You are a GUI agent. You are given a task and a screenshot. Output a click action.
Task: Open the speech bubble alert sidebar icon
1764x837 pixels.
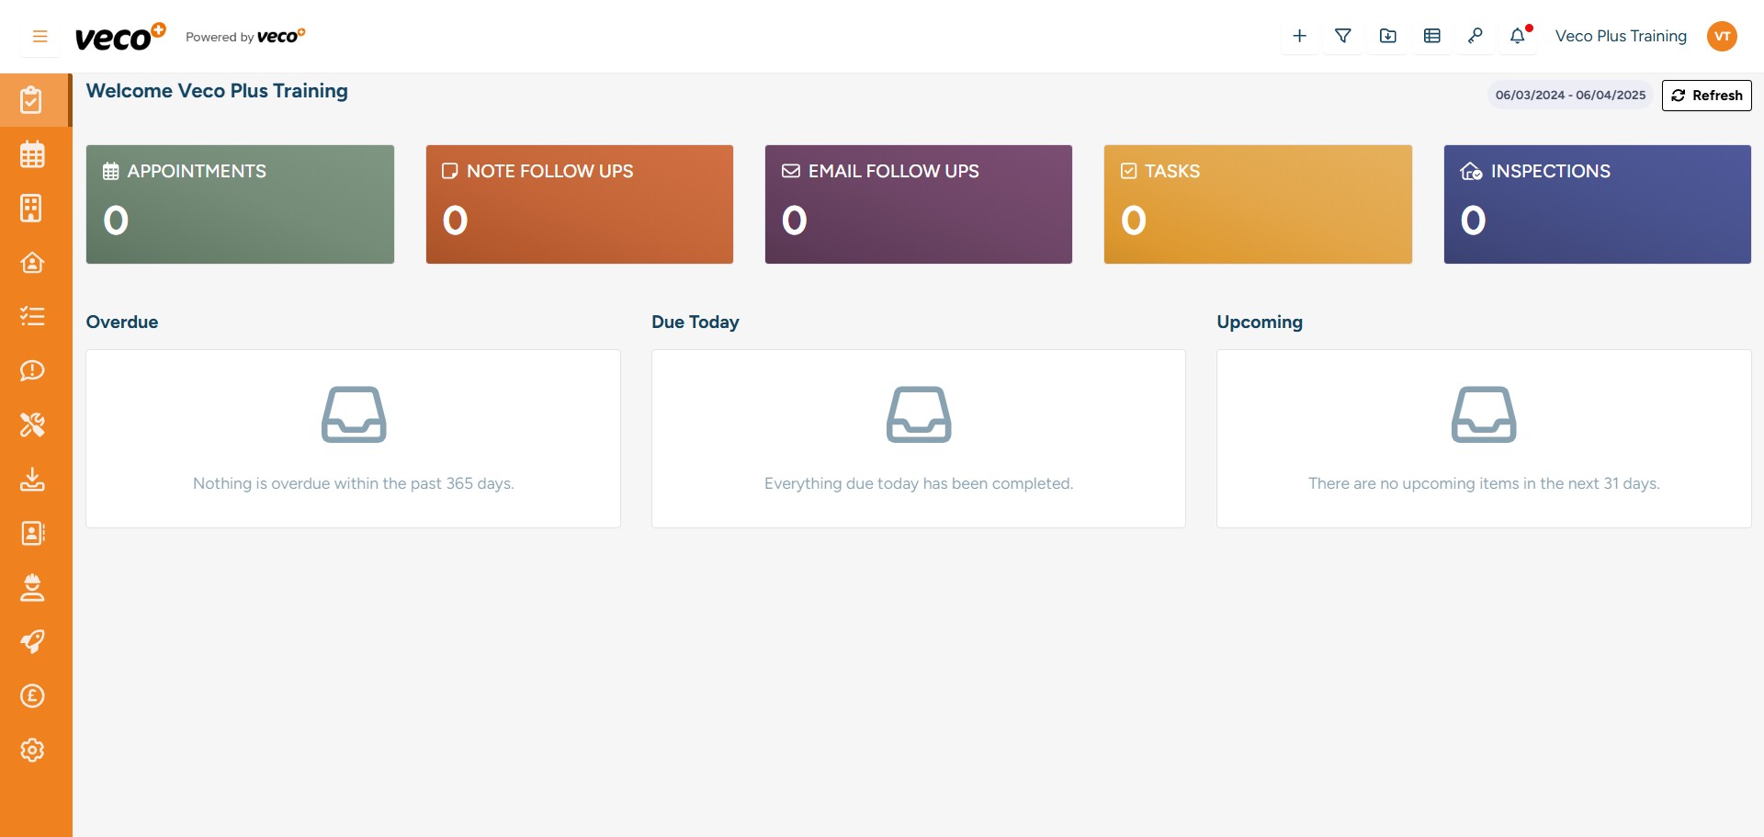click(x=32, y=370)
